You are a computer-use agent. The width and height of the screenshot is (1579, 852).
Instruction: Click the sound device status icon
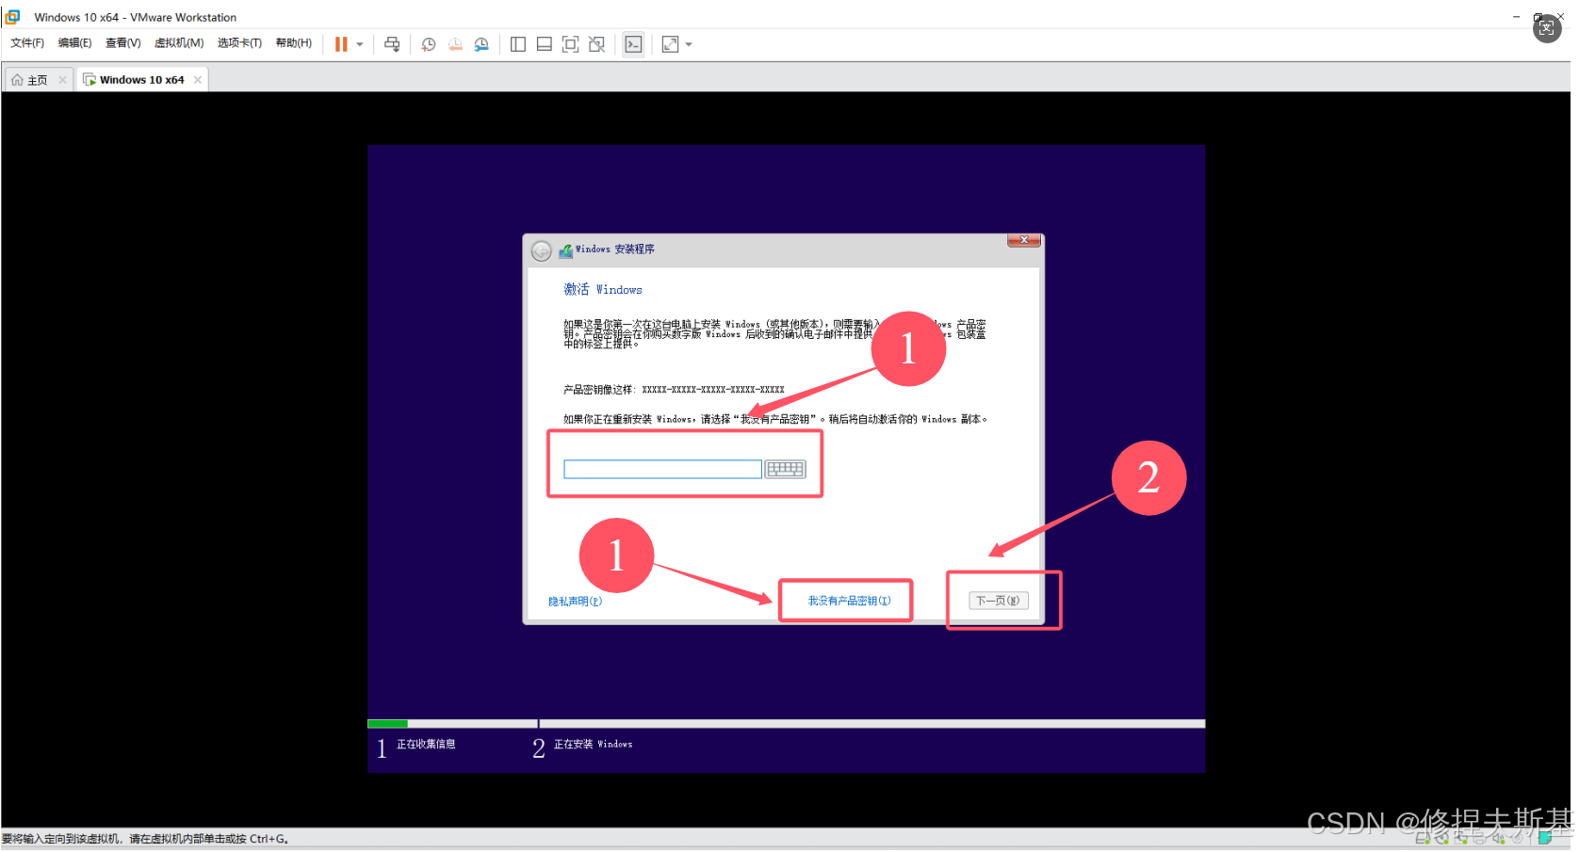(1497, 836)
